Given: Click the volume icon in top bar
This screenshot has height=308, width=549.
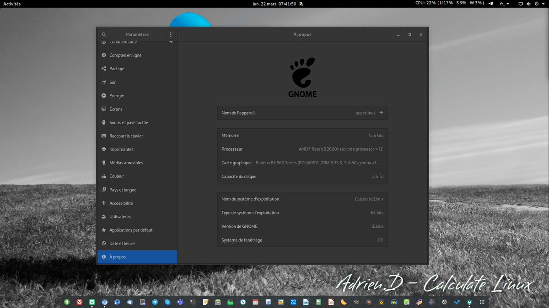Looking at the screenshot, I should 528,4.
